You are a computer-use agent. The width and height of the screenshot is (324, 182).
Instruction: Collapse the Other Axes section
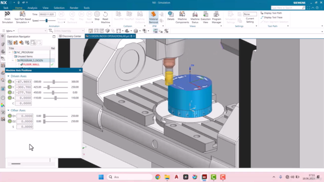(x=9, y=110)
